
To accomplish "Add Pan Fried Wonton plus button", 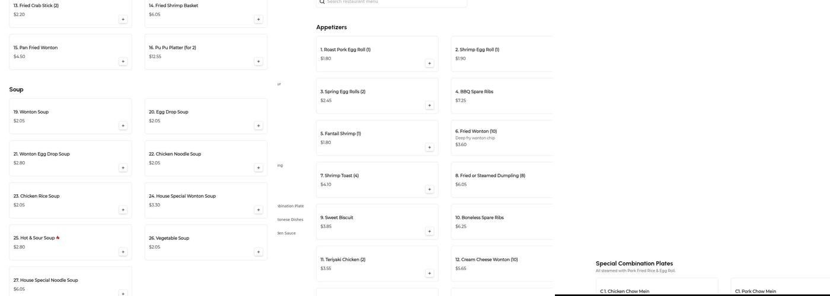I will click(x=123, y=62).
